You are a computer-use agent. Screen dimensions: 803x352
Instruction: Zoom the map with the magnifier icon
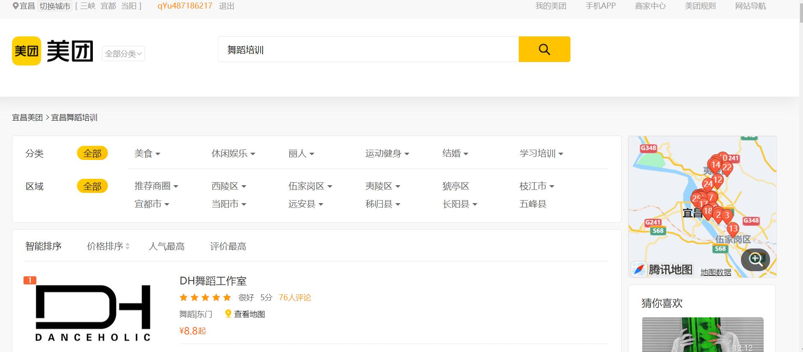(x=756, y=259)
